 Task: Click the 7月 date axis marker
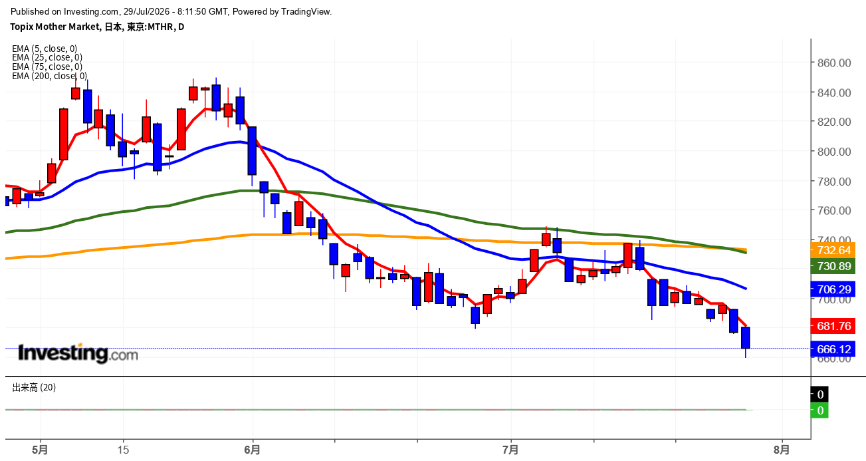pyautogui.click(x=511, y=449)
